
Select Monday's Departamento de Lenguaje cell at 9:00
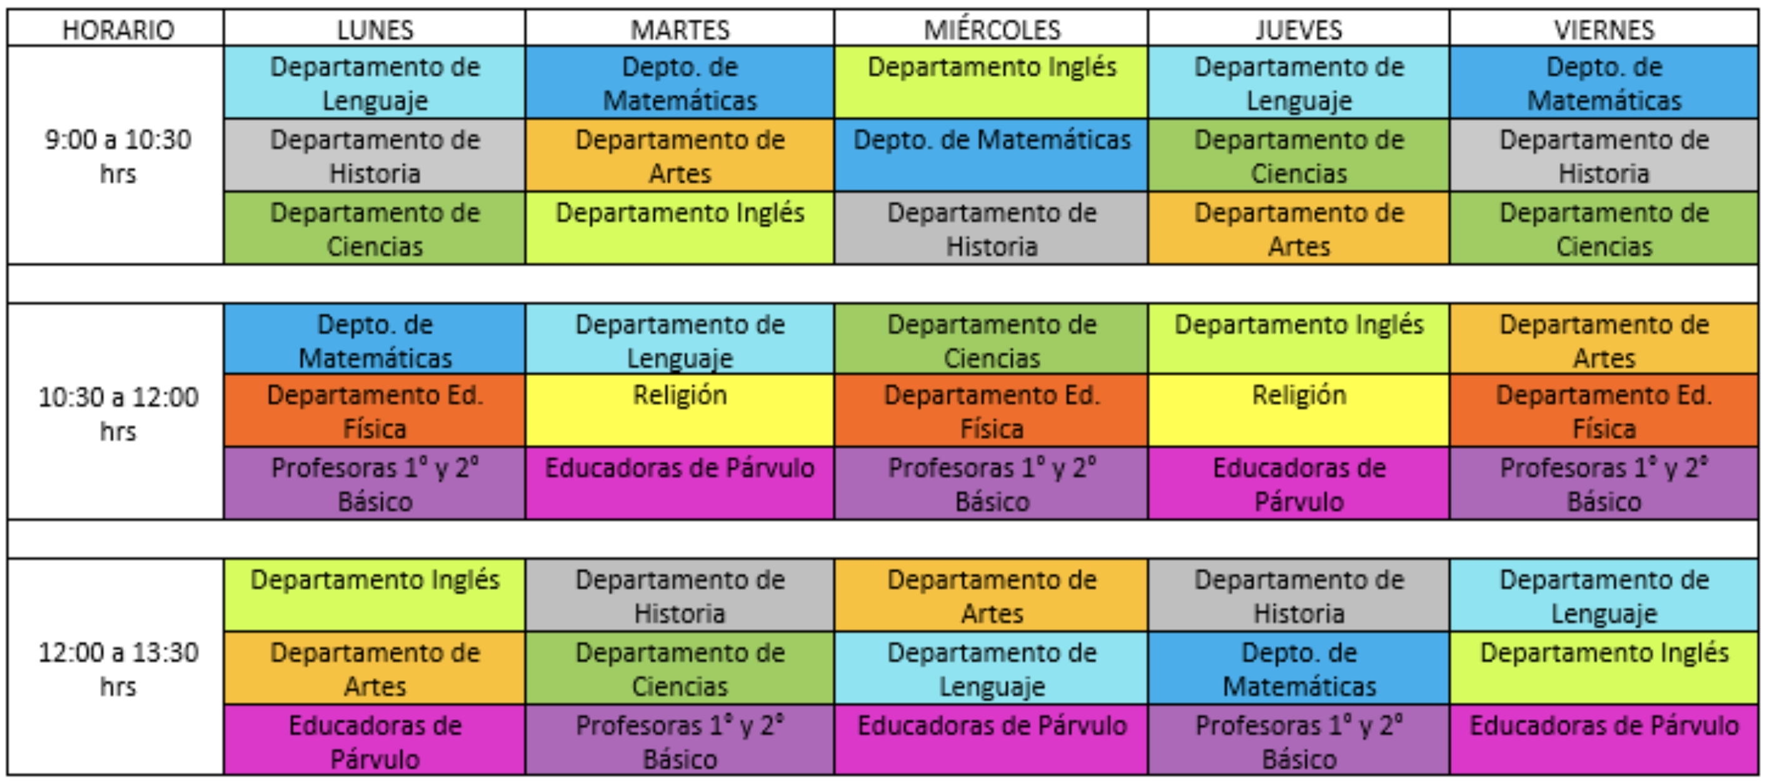click(375, 83)
